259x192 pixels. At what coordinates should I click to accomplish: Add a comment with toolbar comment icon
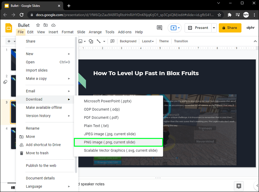pyautogui.click(x=112, y=41)
